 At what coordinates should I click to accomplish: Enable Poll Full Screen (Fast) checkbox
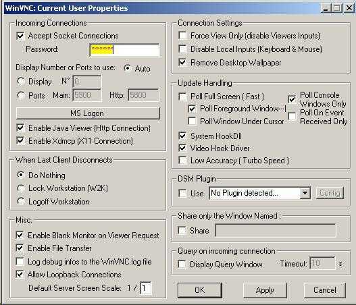pyautogui.click(x=183, y=96)
